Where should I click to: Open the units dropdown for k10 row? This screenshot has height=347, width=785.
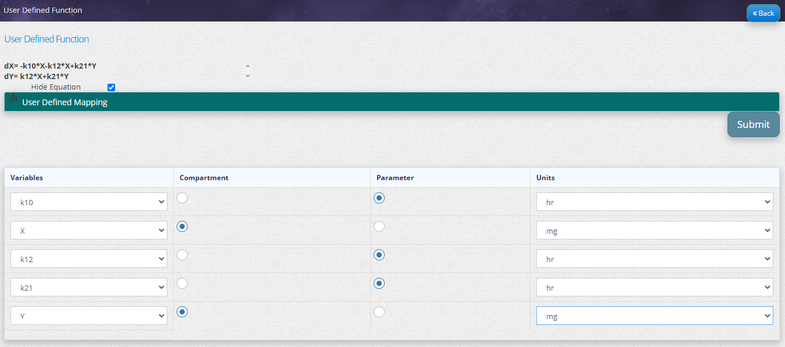pyautogui.click(x=654, y=202)
